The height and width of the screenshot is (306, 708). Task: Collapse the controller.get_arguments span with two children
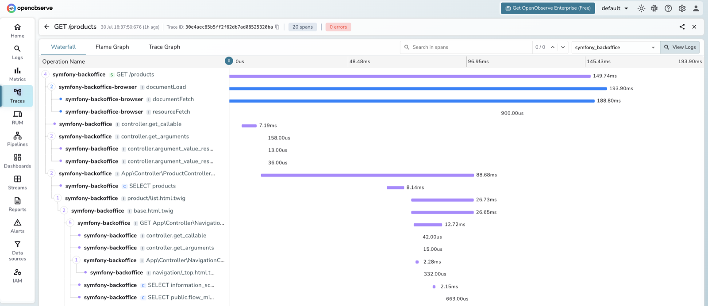(x=51, y=136)
